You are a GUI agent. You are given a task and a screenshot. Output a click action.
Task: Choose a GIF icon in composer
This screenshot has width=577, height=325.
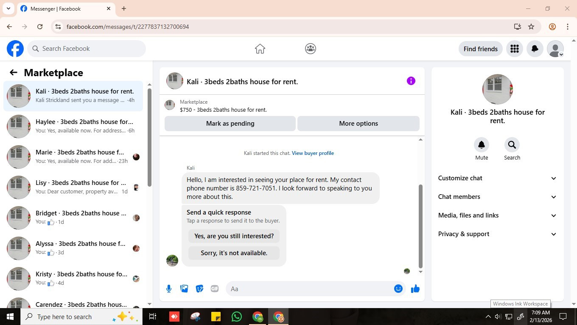(215, 289)
